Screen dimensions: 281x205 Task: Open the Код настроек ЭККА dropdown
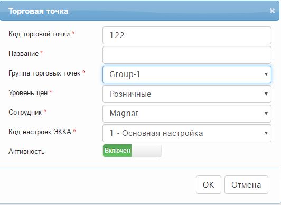187,133
